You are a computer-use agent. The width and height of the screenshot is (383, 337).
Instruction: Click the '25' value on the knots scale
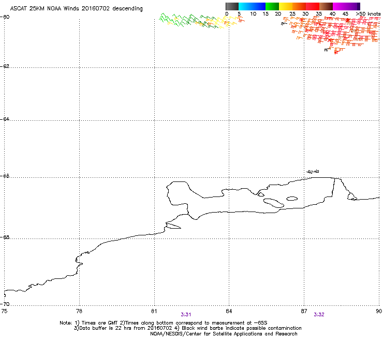(x=292, y=14)
